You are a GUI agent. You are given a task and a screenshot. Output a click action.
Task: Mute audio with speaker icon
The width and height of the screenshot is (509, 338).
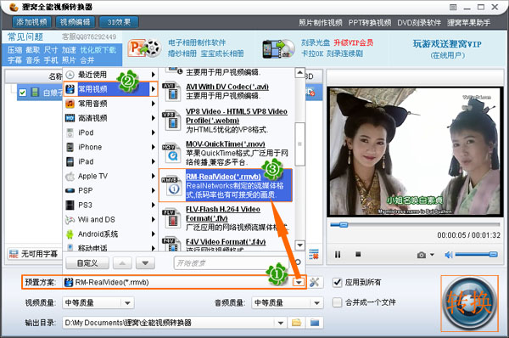coord(448,255)
